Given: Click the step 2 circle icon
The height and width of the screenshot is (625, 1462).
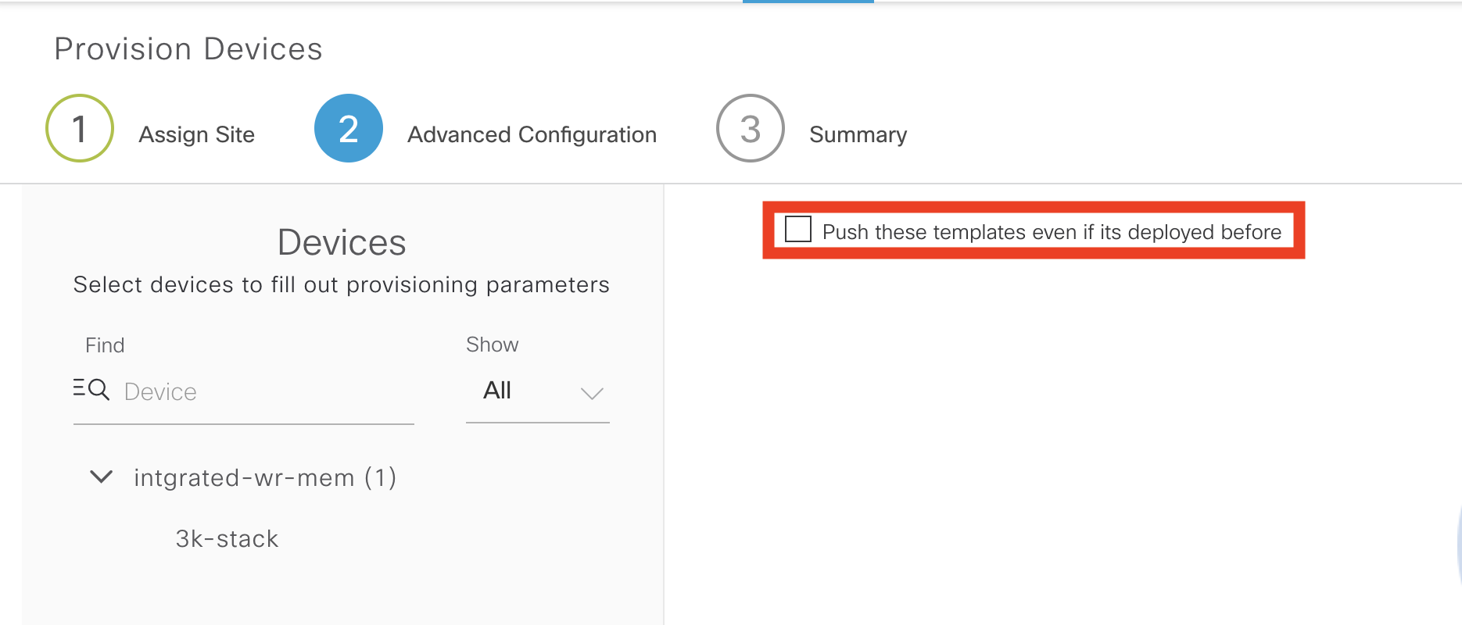Looking at the screenshot, I should pos(349,128).
